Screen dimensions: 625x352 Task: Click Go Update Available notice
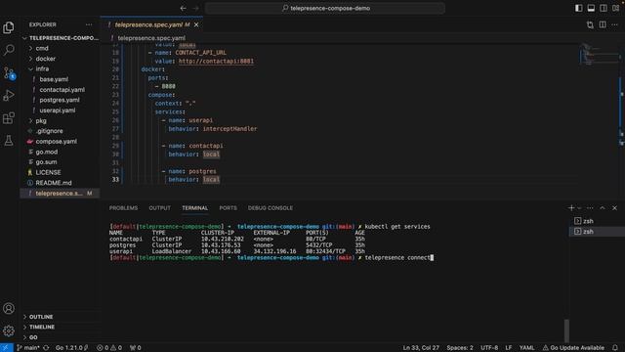click(x=573, y=348)
